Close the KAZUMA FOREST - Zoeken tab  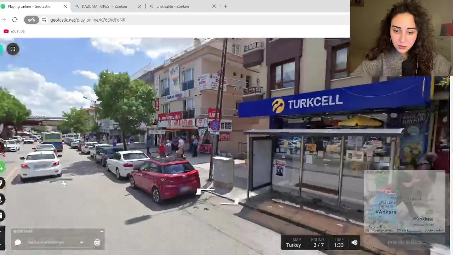tap(139, 6)
